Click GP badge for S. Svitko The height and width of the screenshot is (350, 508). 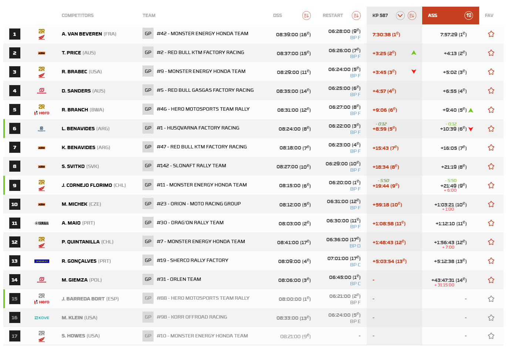pyautogui.click(x=148, y=166)
